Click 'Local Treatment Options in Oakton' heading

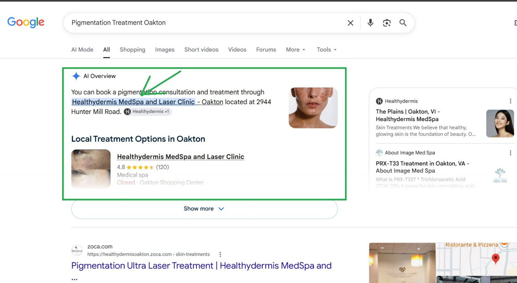pos(138,139)
